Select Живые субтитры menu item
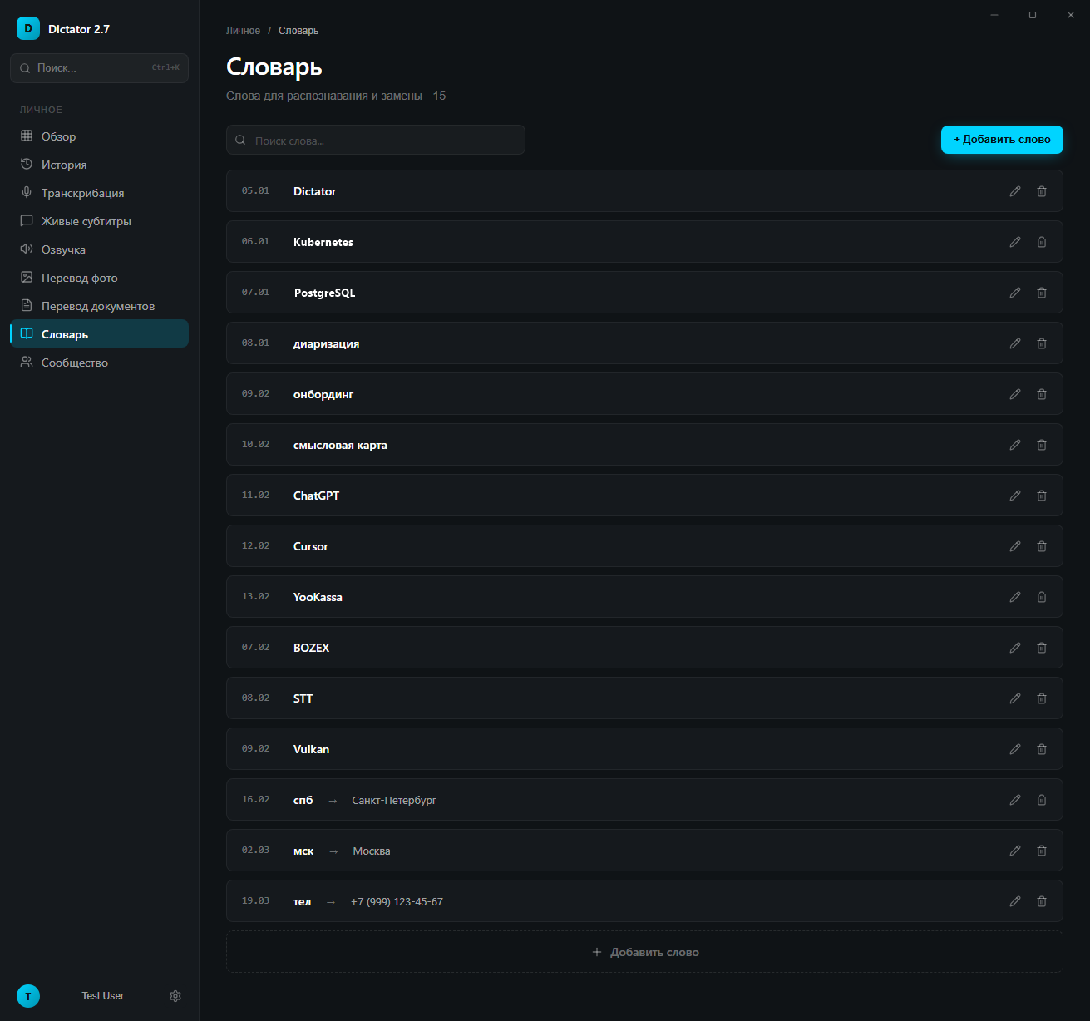Image resolution: width=1090 pixels, height=1021 pixels. tap(99, 221)
